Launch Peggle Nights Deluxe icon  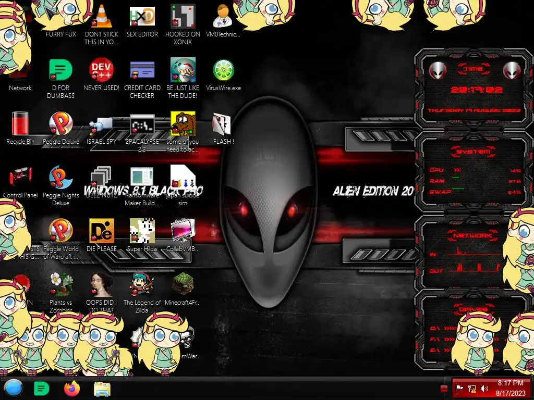tap(60, 178)
